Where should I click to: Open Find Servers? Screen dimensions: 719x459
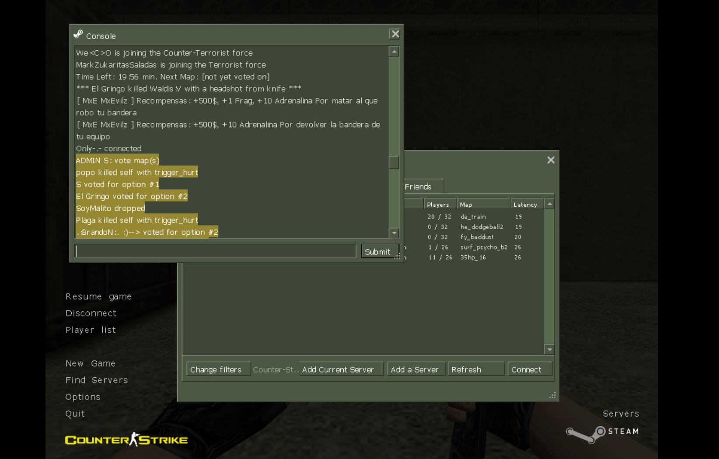97,380
